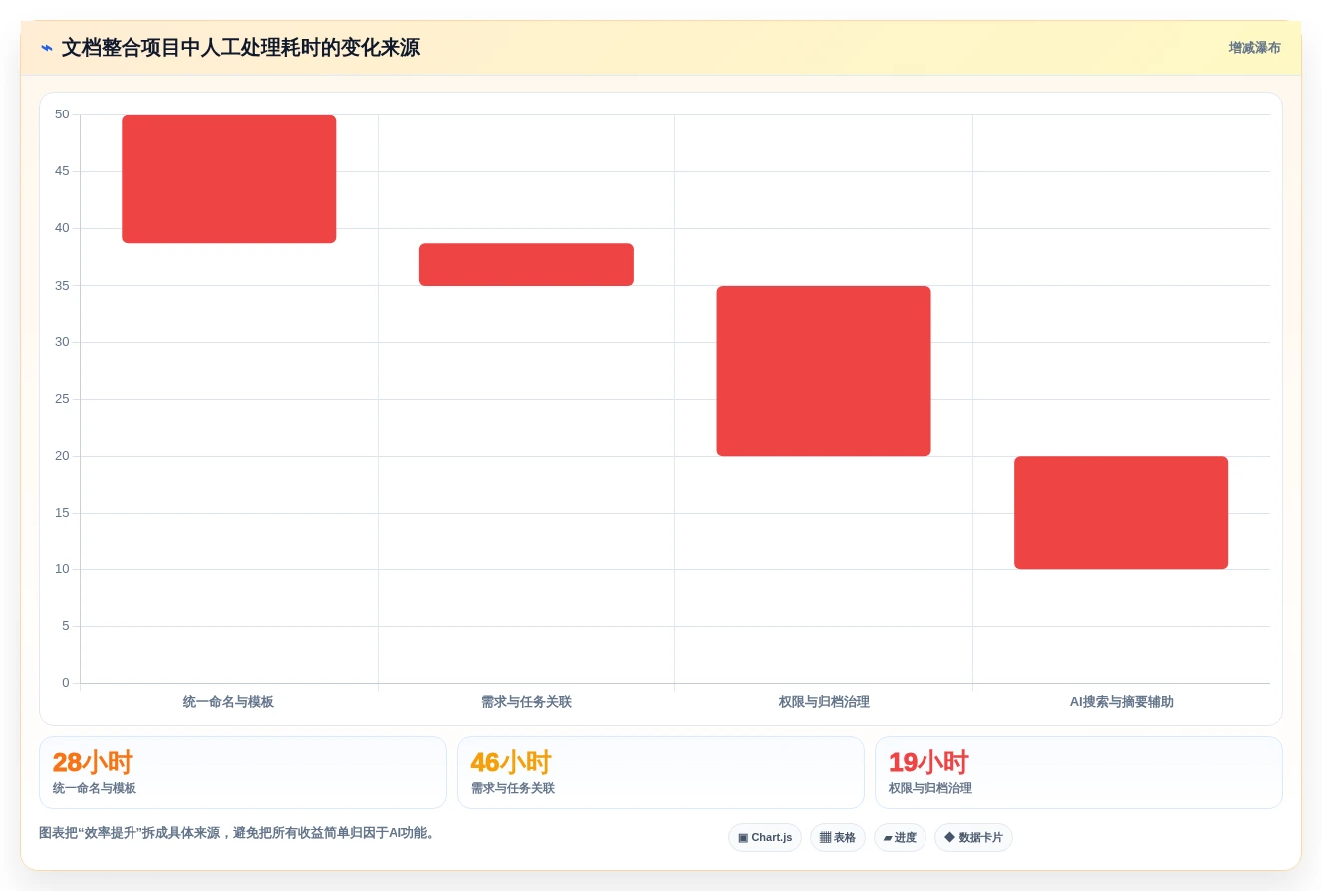Click the blue lightning icon beside the title

point(47,48)
